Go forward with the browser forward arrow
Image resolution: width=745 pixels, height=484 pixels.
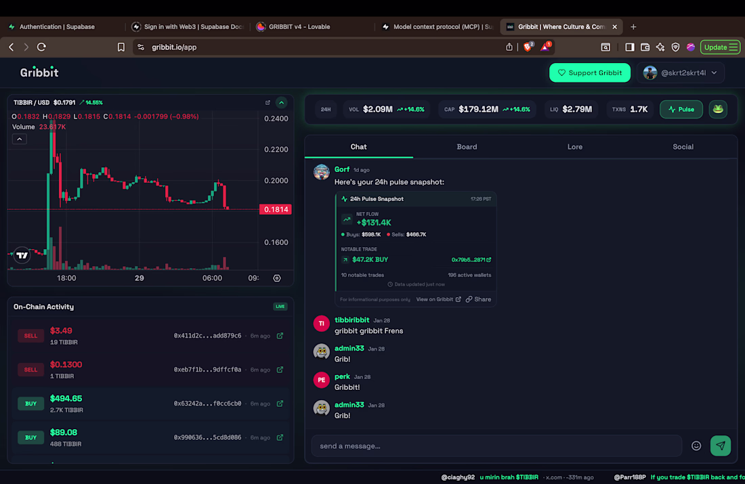(x=26, y=47)
